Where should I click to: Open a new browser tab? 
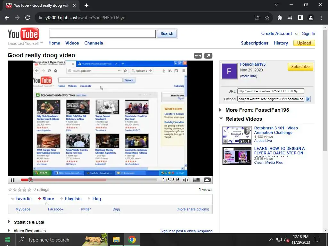(86, 5)
